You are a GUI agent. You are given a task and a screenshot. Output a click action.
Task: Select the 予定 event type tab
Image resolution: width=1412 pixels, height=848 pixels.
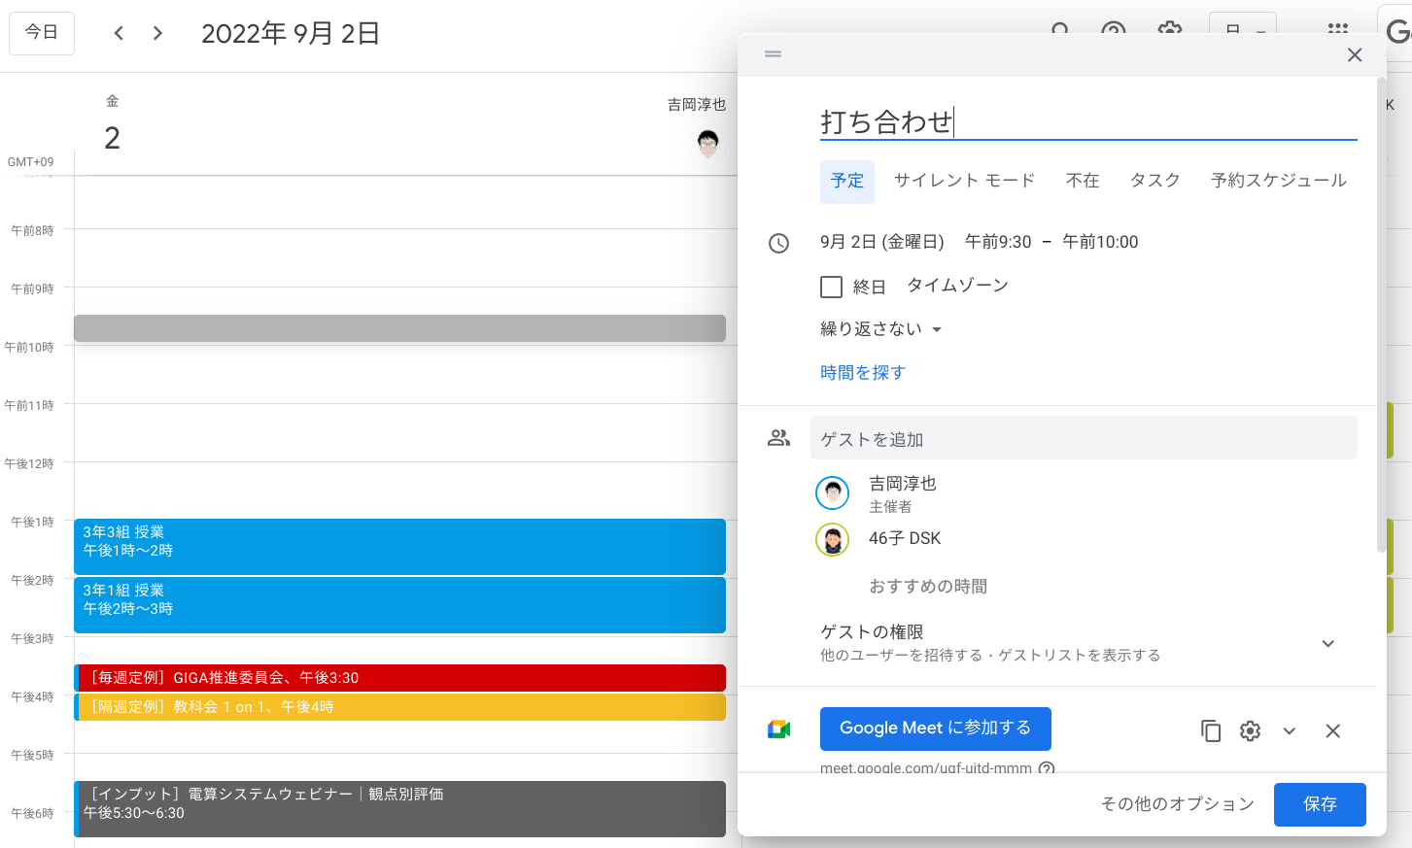coord(847,181)
